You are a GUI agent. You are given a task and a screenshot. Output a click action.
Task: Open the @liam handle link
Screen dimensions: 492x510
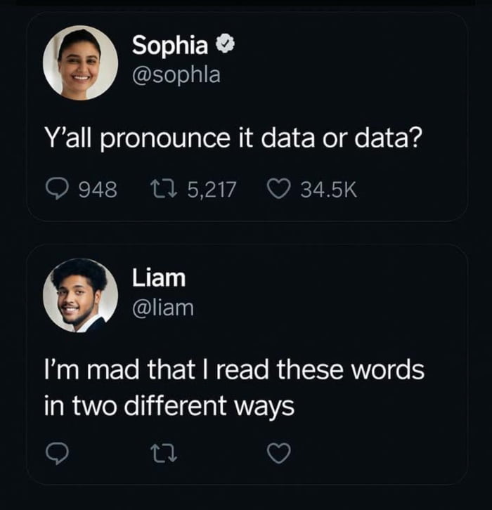[x=163, y=306]
